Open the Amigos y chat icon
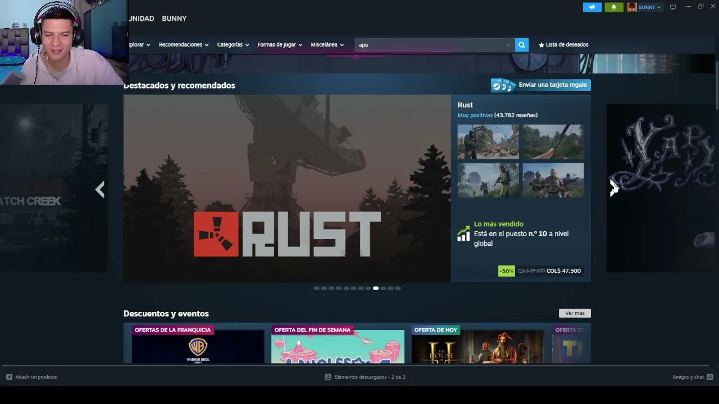Viewport: 719px width, 404px height. coord(710,377)
